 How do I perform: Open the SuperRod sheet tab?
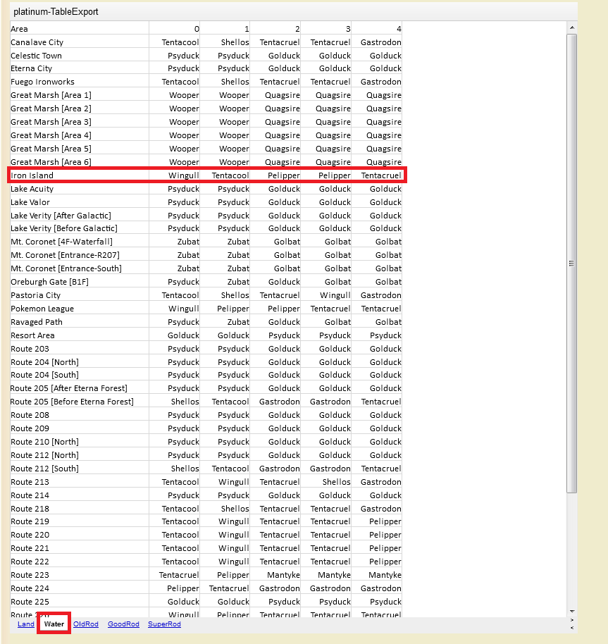164,624
